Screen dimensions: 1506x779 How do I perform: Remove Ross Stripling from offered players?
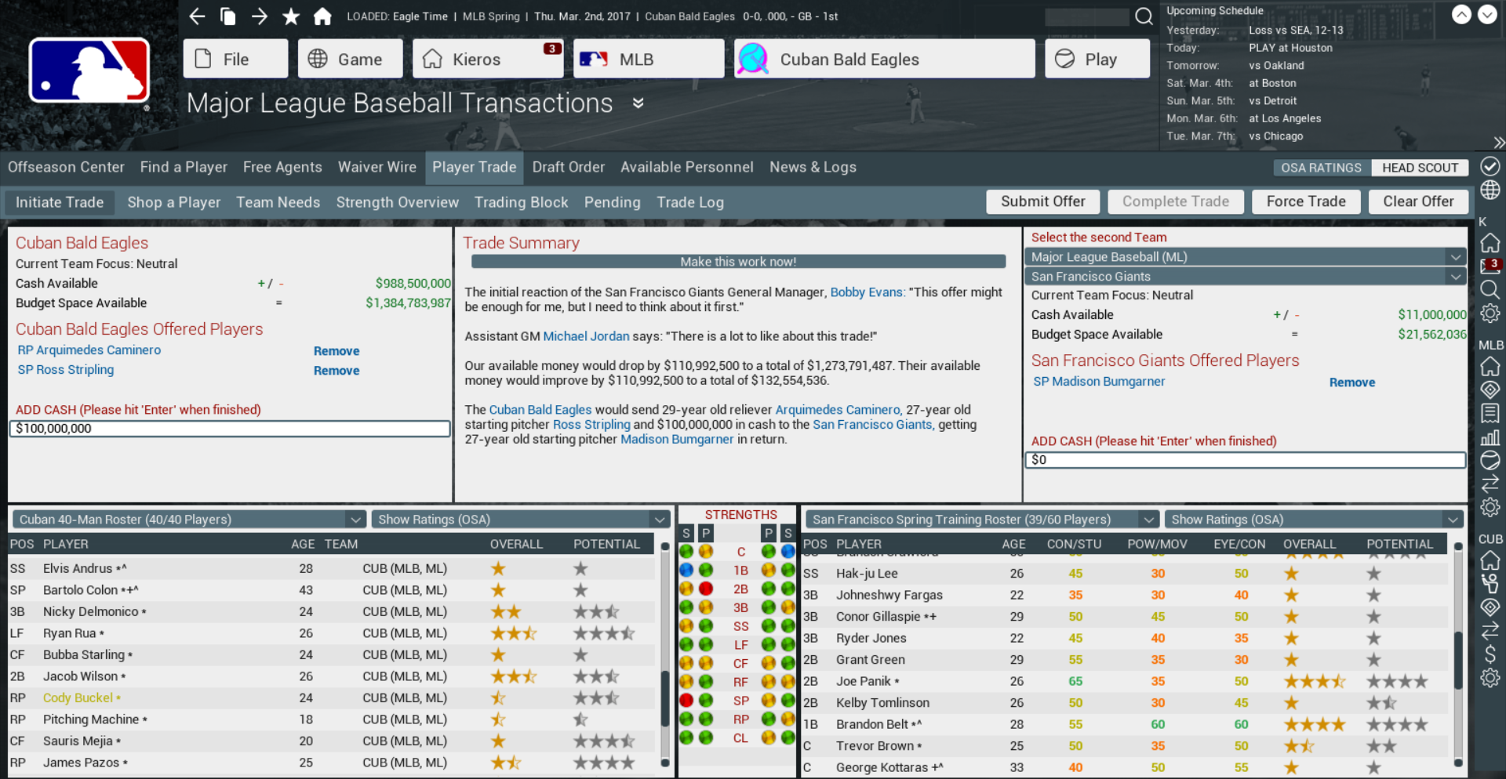pos(336,371)
